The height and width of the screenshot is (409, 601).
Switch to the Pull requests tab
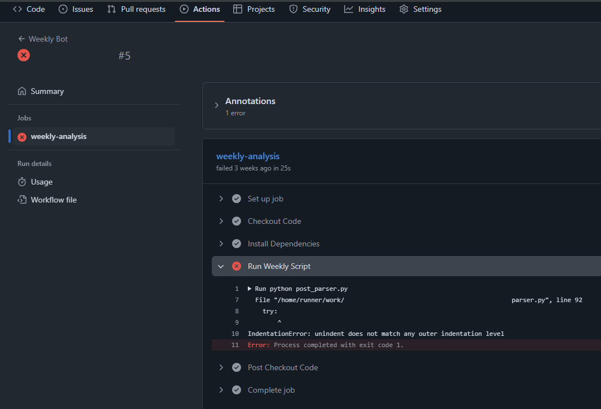coord(136,9)
